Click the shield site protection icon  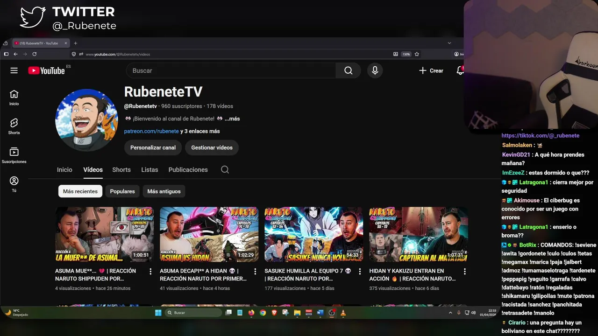pyautogui.click(x=74, y=54)
